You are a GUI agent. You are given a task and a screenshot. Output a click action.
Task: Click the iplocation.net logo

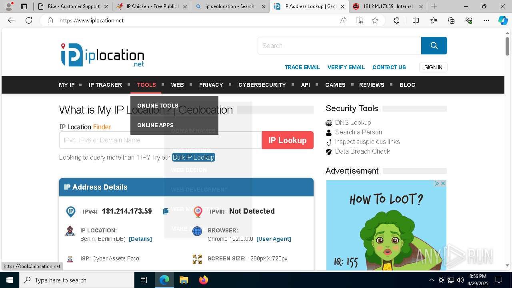102,55
